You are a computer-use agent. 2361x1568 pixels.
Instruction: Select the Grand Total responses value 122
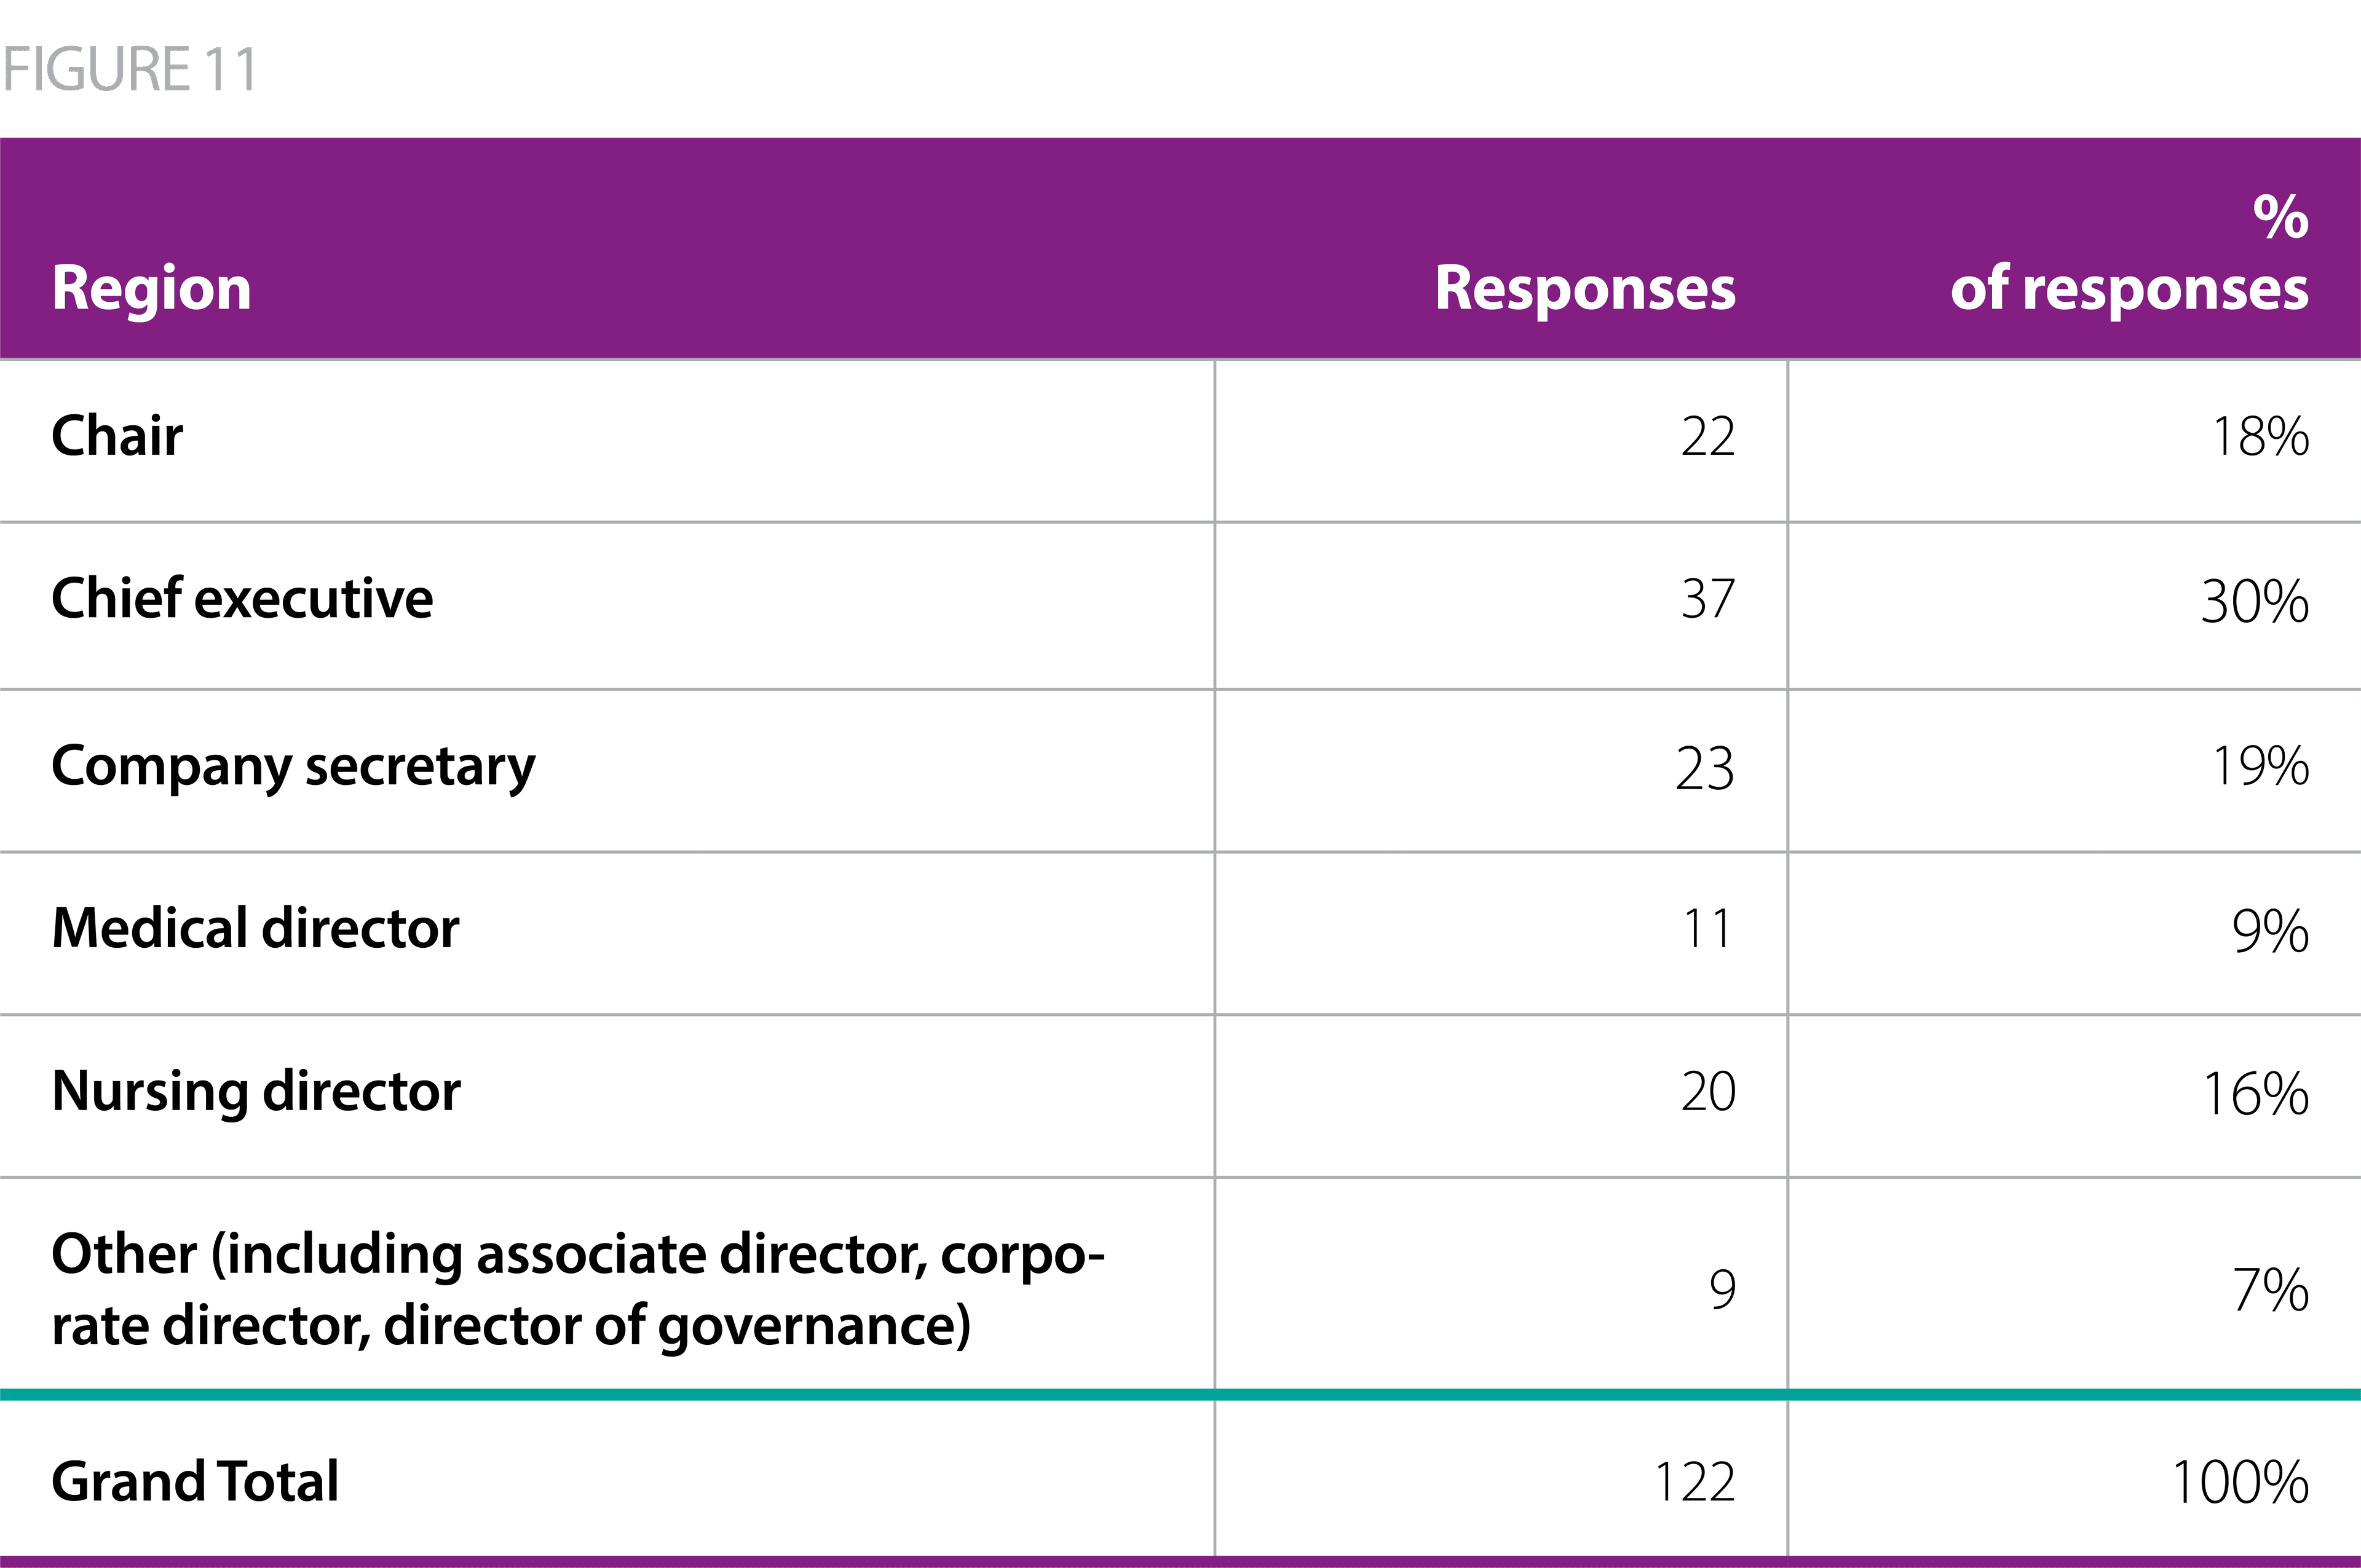pyautogui.click(x=1694, y=1482)
